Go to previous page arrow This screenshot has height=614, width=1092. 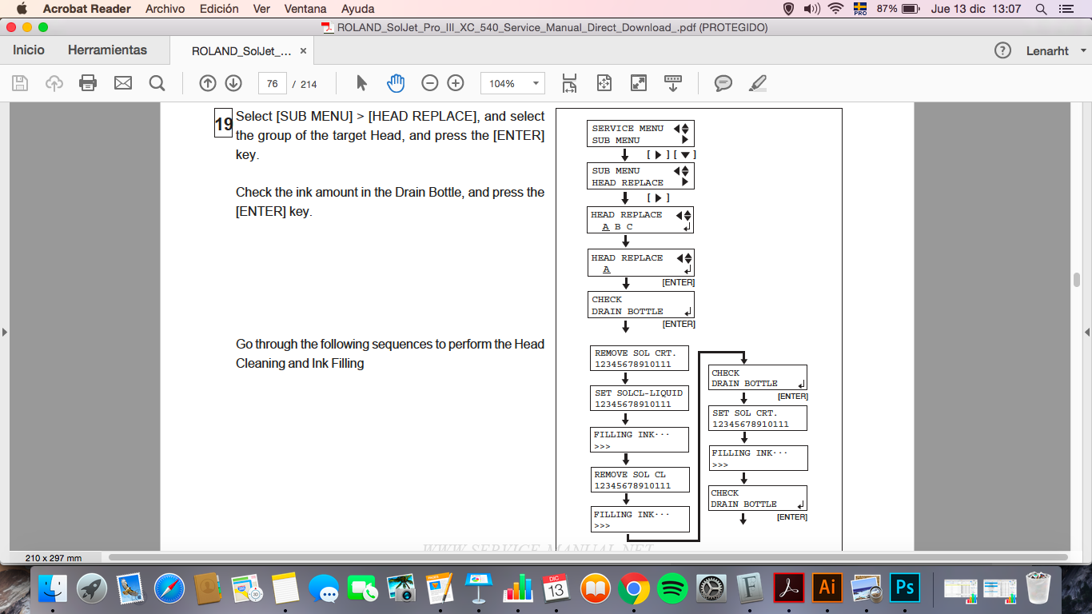[x=208, y=83]
